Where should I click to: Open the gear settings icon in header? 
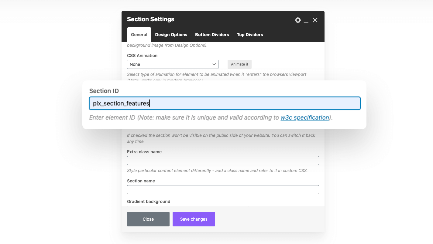click(298, 20)
